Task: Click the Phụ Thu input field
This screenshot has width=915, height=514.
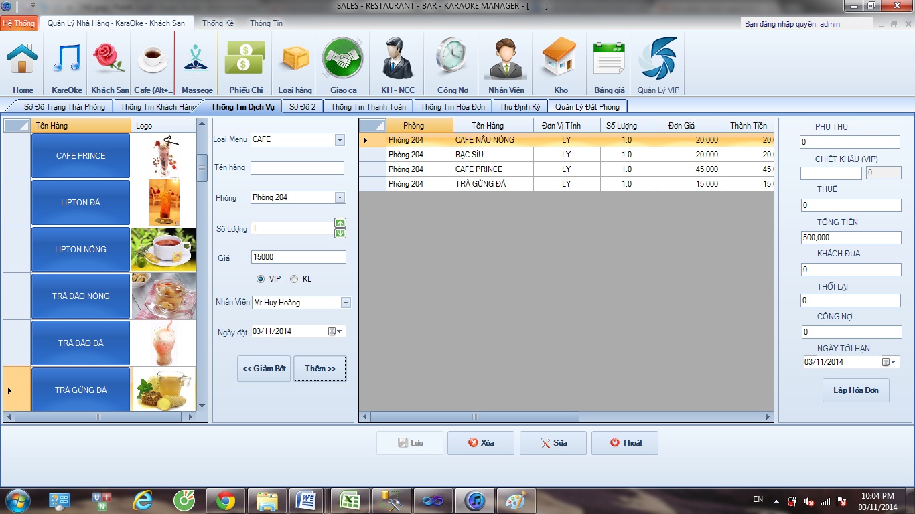Action: (850, 142)
